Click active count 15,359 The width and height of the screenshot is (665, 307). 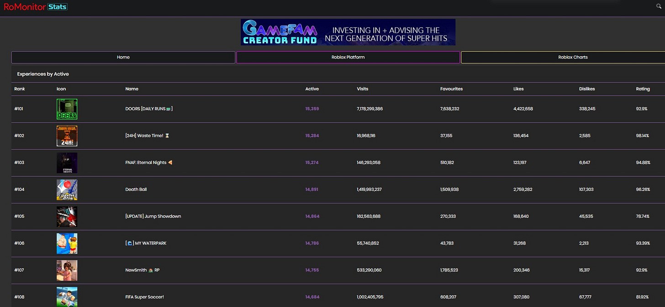click(312, 109)
